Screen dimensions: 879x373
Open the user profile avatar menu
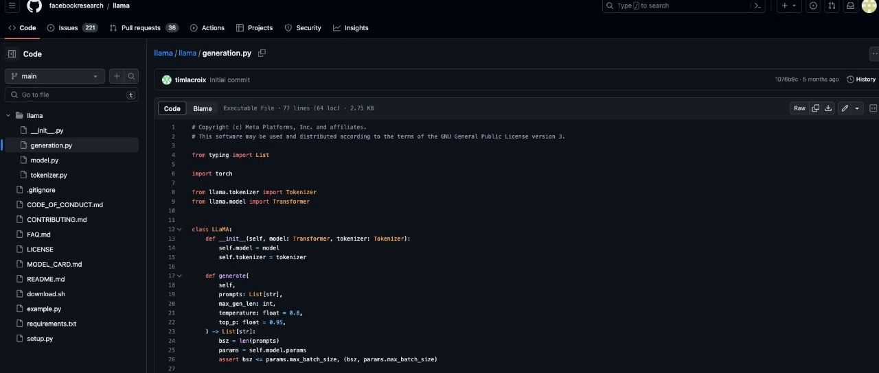click(869, 6)
